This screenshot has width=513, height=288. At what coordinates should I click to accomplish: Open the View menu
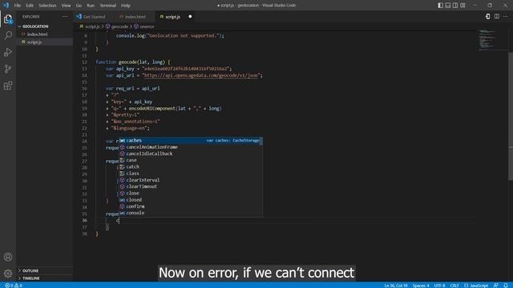point(66,6)
